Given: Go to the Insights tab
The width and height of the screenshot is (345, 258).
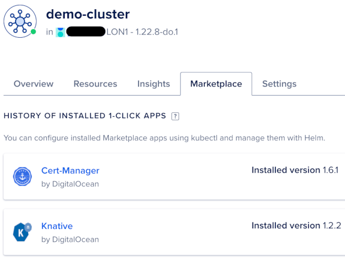Looking at the screenshot, I should (x=154, y=84).
